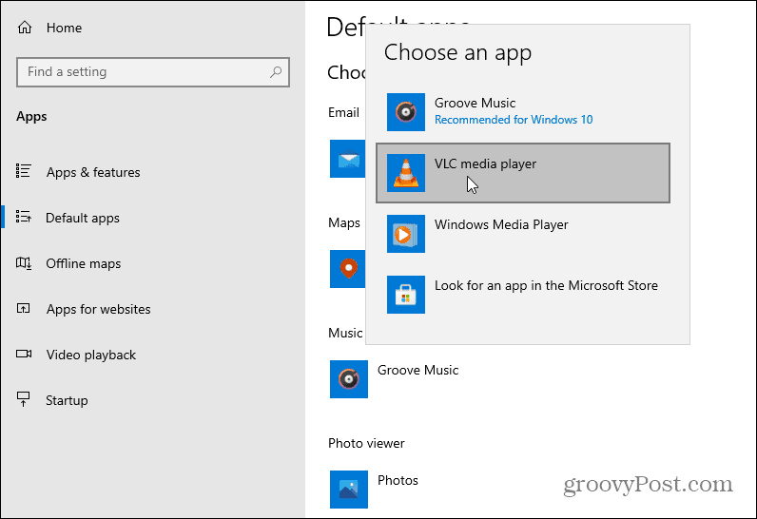
Task: Open Home settings page label
Action: point(64,28)
